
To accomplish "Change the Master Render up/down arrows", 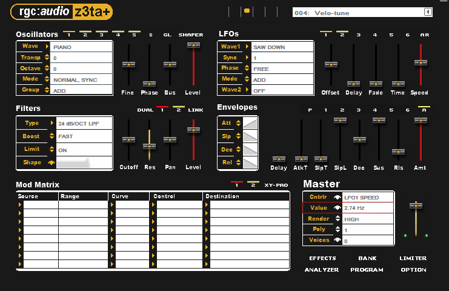I will pos(338,218).
